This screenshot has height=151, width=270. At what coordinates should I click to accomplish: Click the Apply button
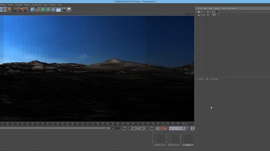point(188,145)
